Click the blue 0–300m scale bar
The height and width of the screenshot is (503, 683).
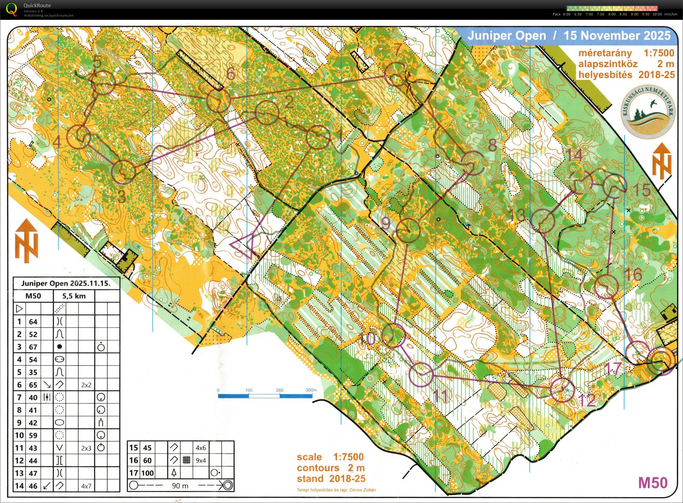click(265, 396)
